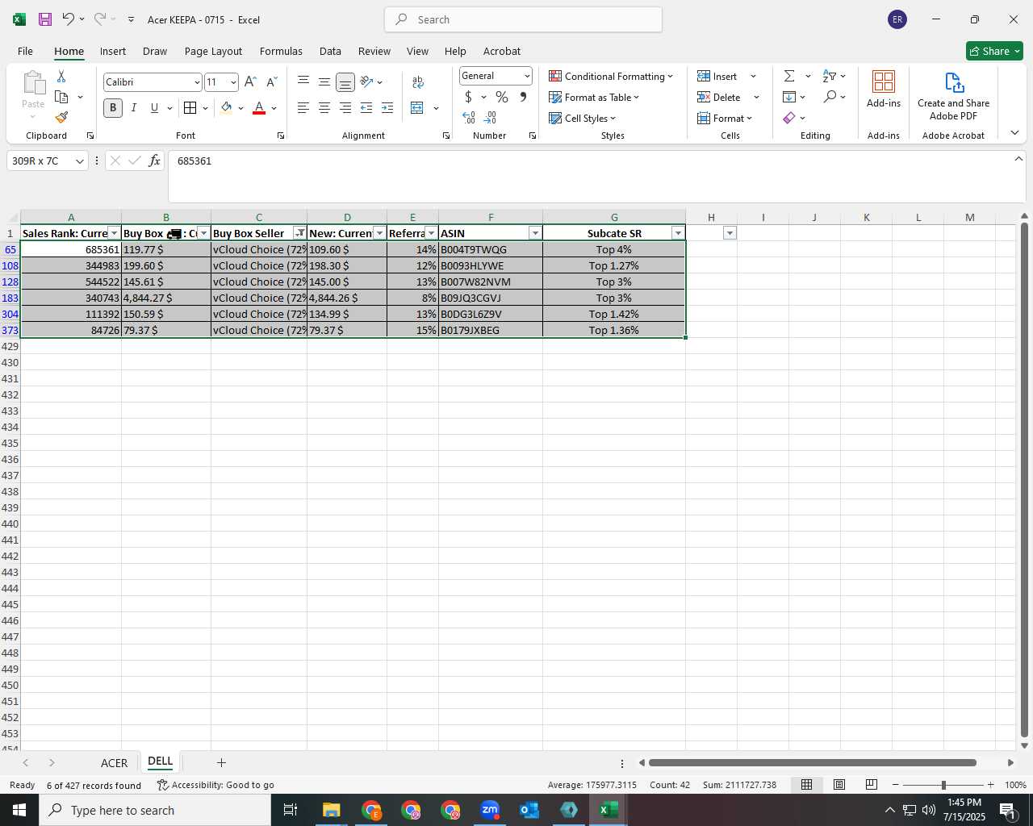The width and height of the screenshot is (1033, 826).
Task: Open the font size dropdown
Action: [x=233, y=82]
